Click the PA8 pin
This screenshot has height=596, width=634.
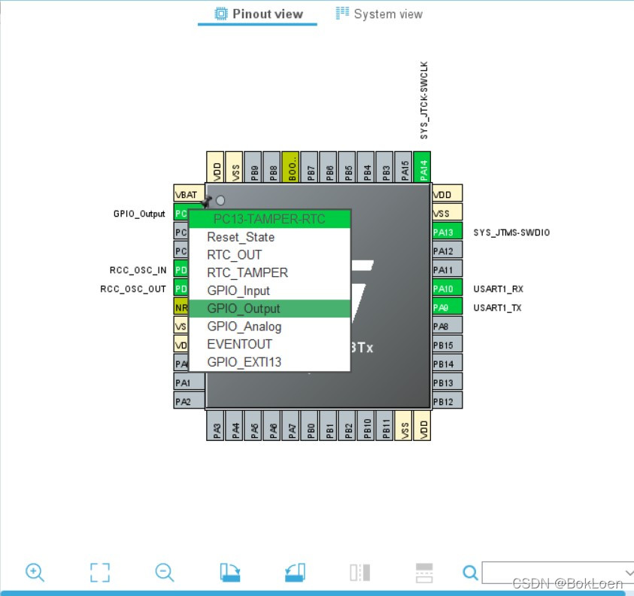coord(447,326)
